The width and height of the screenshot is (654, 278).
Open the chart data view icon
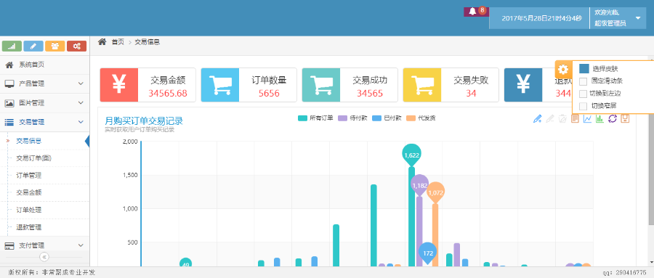pos(575,119)
